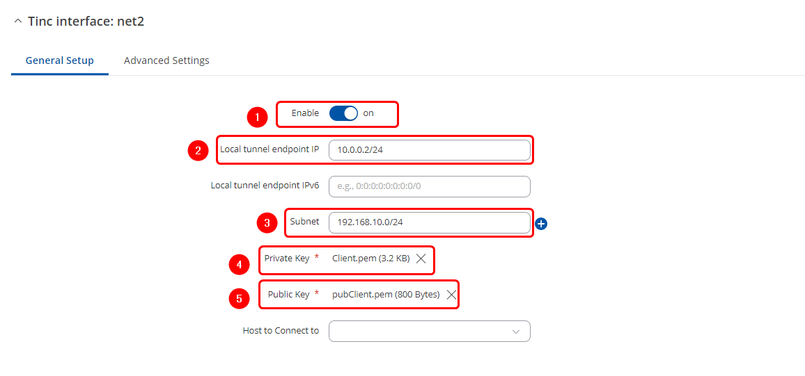The width and height of the screenshot is (805, 376).
Task: Switch to the General Setup tab
Action: click(x=60, y=60)
